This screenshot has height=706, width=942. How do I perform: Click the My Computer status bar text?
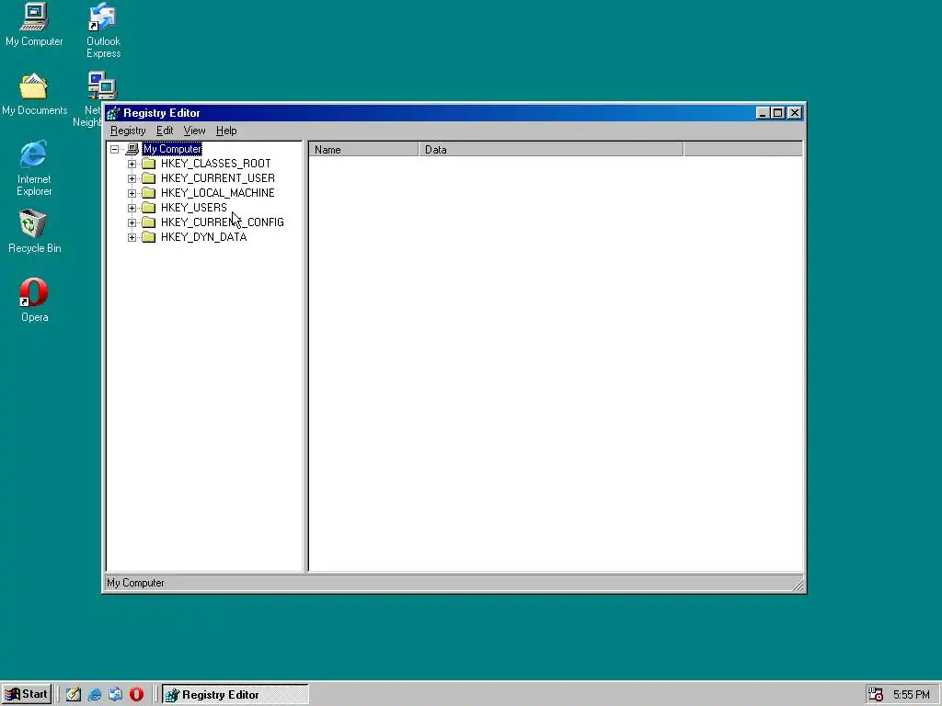(135, 583)
